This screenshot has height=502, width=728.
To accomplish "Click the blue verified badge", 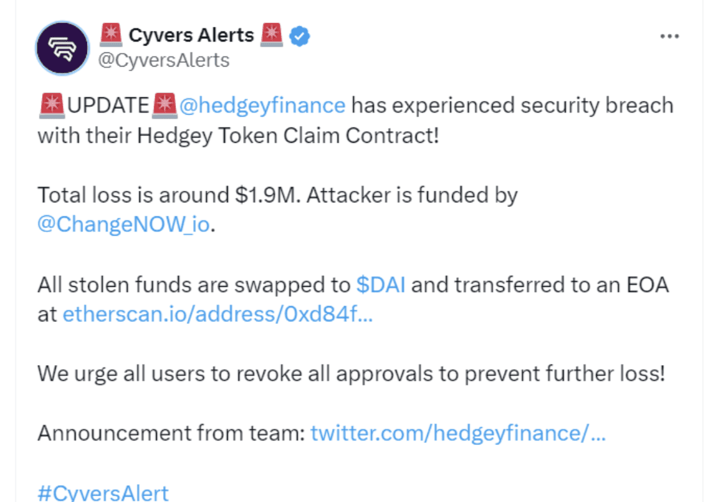I will click(x=300, y=36).
